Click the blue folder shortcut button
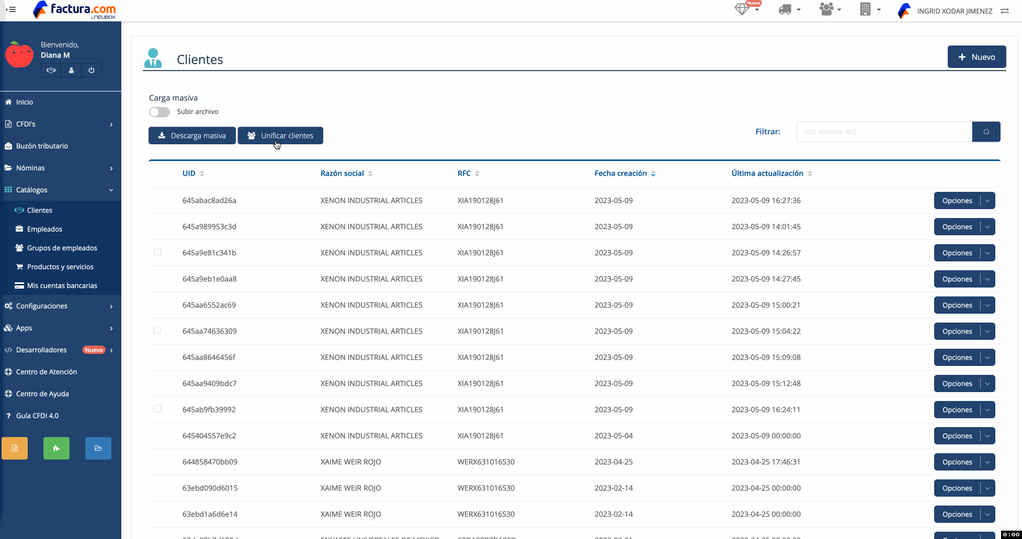Screen dimensions: 1022x539 (x=98, y=448)
